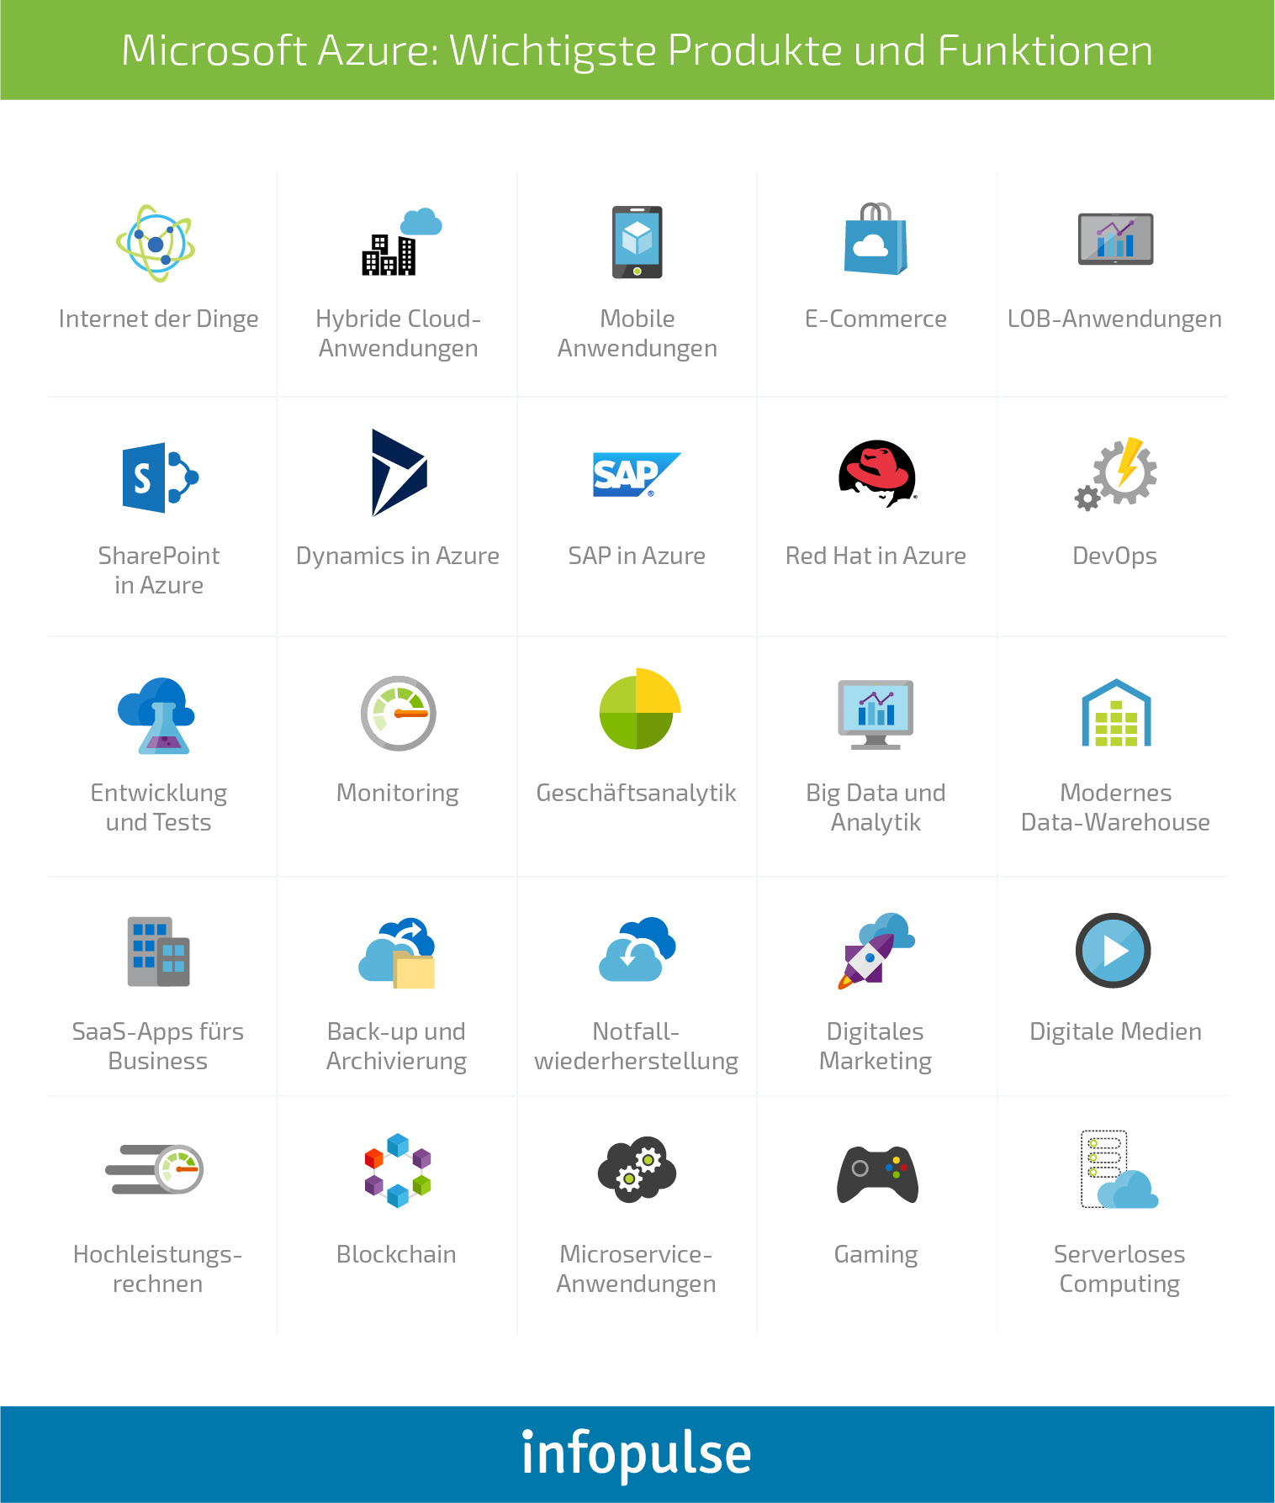Click the 'Big Data und Analytik' label
This screenshot has height=1503, width=1275.
point(876,808)
